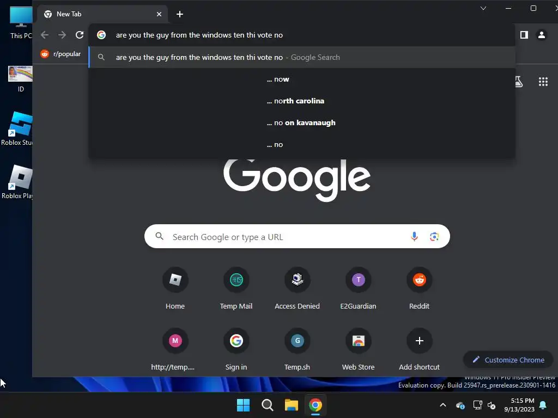Close the New Tab tab
The height and width of the screenshot is (418, 558).
point(159,14)
